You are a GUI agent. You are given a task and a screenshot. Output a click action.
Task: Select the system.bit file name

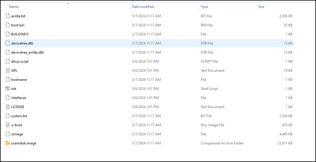pyautogui.click(x=19, y=116)
